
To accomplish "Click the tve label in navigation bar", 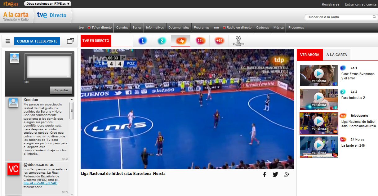I will coord(81,28).
